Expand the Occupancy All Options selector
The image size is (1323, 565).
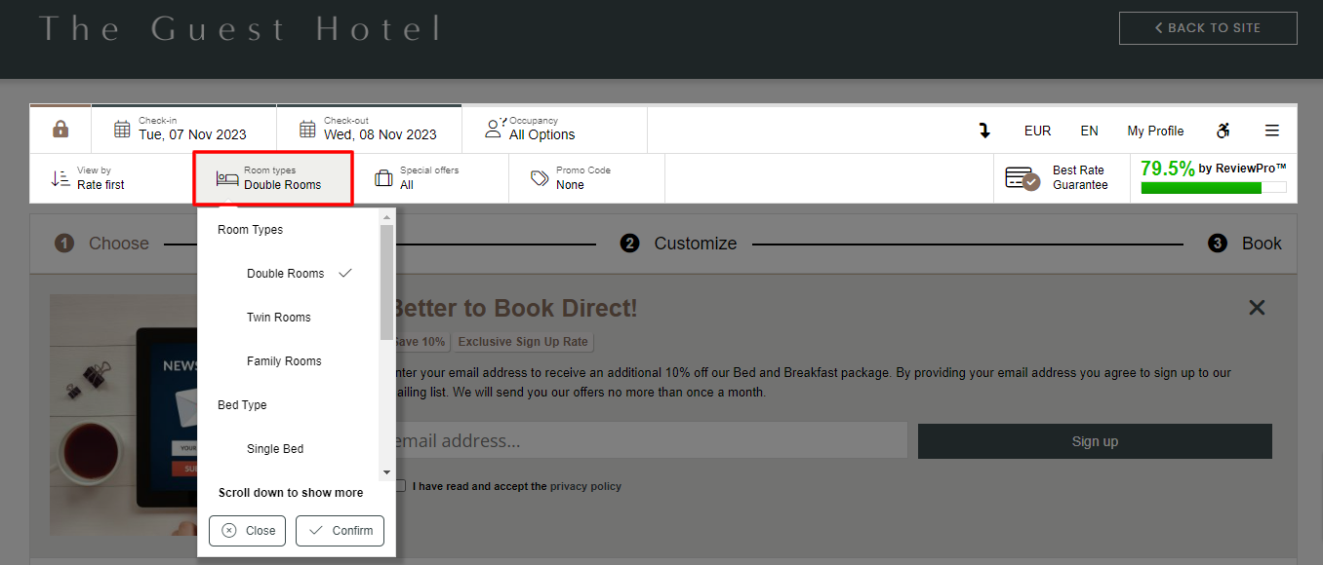pyautogui.click(x=554, y=130)
